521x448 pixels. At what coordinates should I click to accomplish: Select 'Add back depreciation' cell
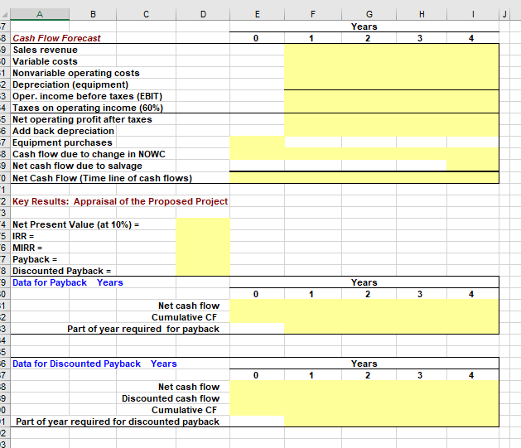(x=63, y=131)
